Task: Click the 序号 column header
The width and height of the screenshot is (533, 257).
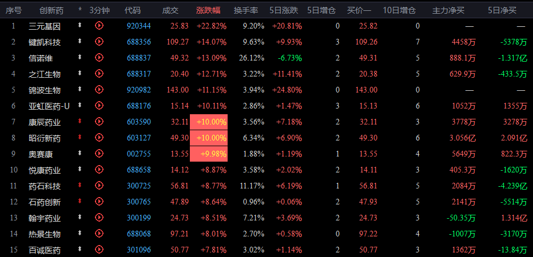Action: tap(14, 10)
